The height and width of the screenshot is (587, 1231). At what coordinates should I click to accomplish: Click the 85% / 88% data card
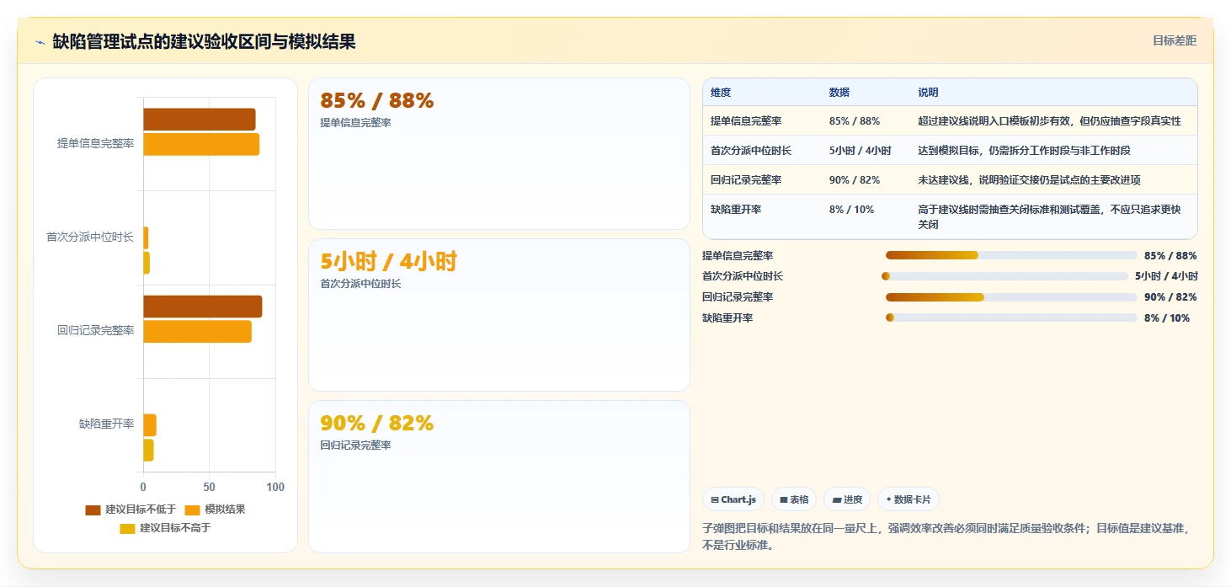(499, 154)
